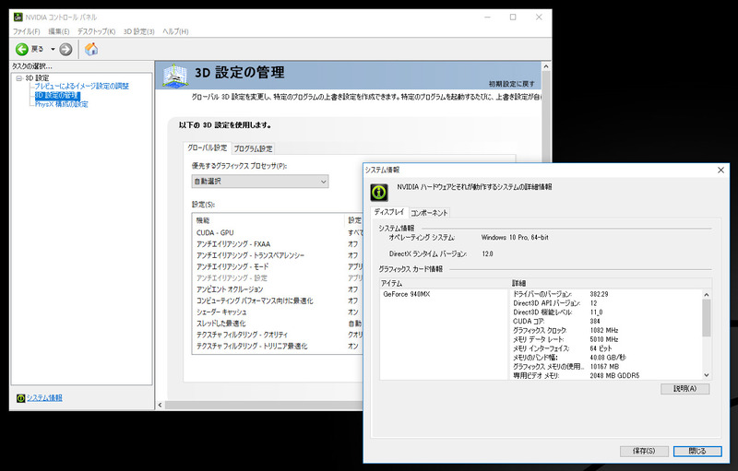Viewport: 738px width, 471px height.
Task: Click the NVIDIA Control Panel title icon
Action: [x=18, y=18]
